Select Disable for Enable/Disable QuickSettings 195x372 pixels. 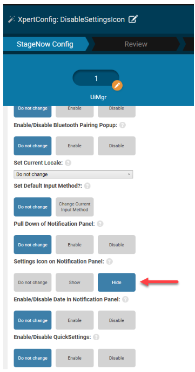117,358
